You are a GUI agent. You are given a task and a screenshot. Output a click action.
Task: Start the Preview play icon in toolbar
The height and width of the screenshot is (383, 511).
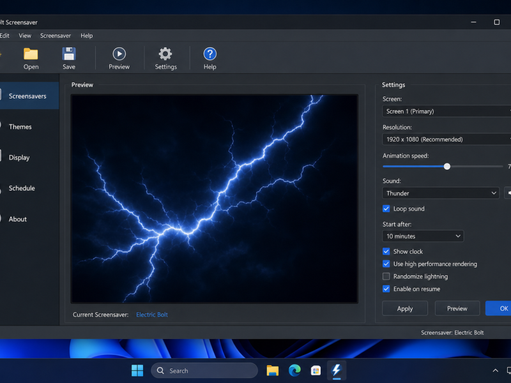(119, 54)
